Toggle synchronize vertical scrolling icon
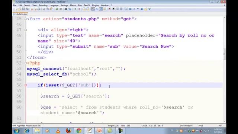This screenshot has width=238, height=134. coord(84,9)
